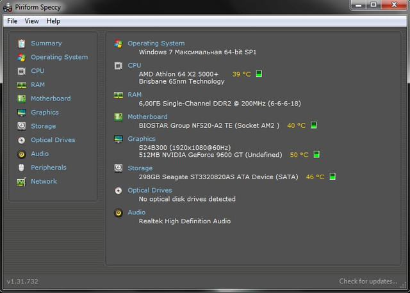Open the Motherboard heading in summary panel
The height and width of the screenshot is (293, 410).
pos(147,116)
